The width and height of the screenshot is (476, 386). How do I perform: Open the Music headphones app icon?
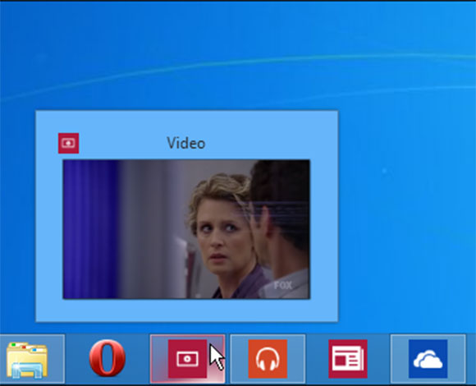click(x=268, y=359)
